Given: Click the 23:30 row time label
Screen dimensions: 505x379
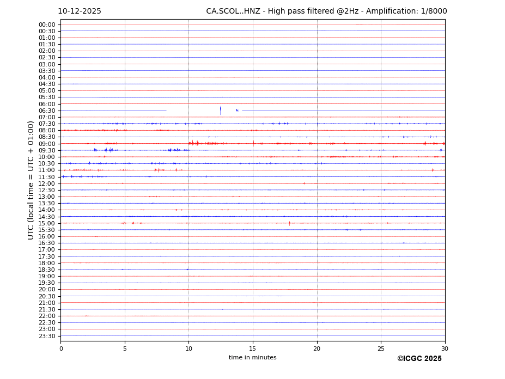Looking at the screenshot, I should click(46, 336).
